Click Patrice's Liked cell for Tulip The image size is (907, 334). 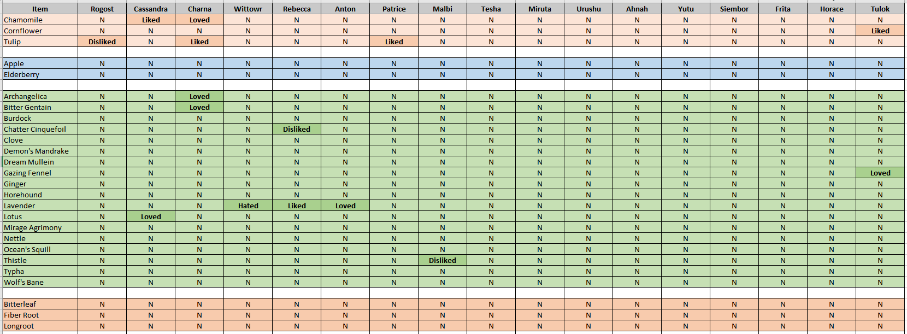(394, 42)
